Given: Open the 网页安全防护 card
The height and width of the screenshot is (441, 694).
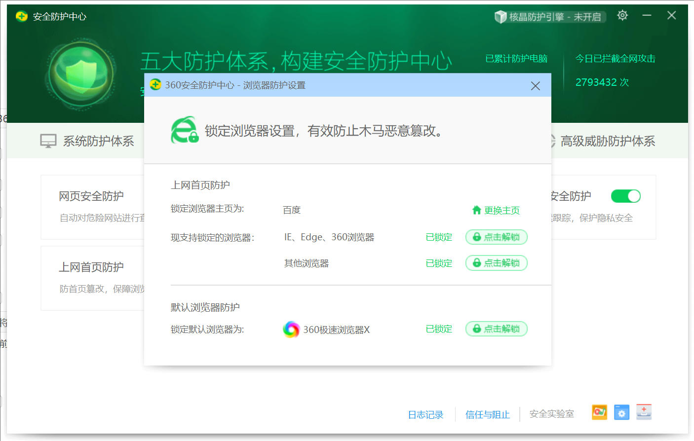Looking at the screenshot, I should (92, 207).
